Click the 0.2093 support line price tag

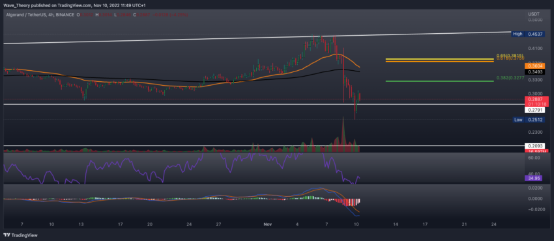(534, 146)
